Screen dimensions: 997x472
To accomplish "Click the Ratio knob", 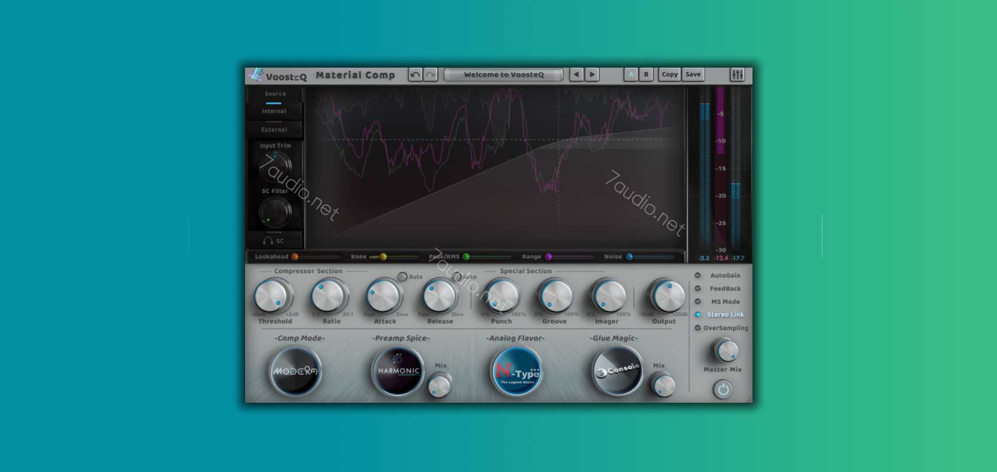I will click(328, 296).
